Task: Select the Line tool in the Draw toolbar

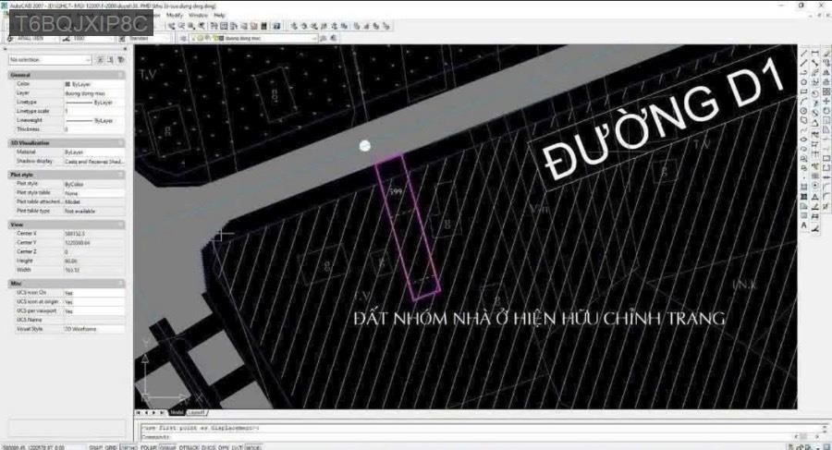Action: pyautogui.click(x=804, y=54)
